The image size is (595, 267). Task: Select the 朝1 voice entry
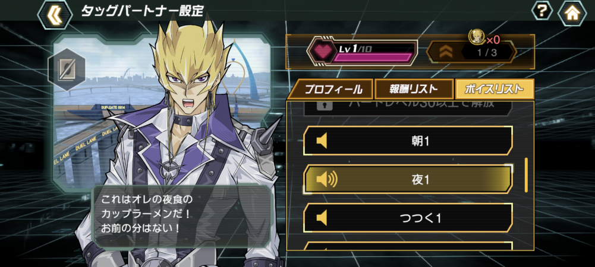(408, 141)
